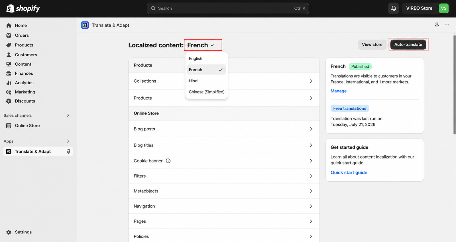
Task: Click the Products tag icon in sidebar
Action: tap(9, 45)
